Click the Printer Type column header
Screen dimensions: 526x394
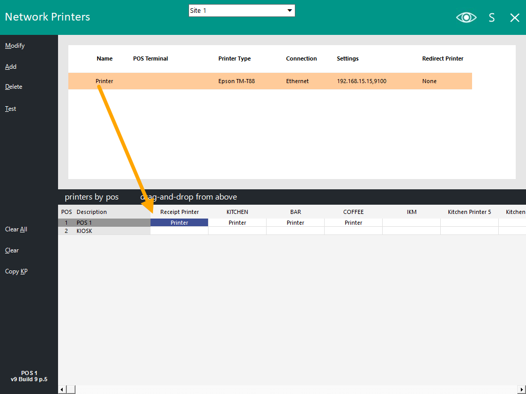pyautogui.click(x=234, y=58)
